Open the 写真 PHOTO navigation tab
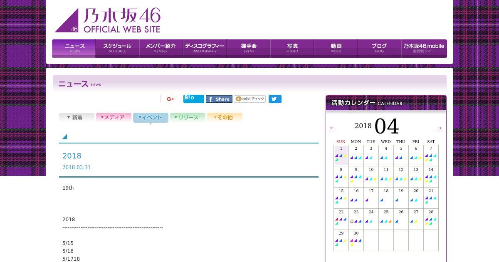Image resolution: width=499 pixels, height=262 pixels. tap(292, 48)
